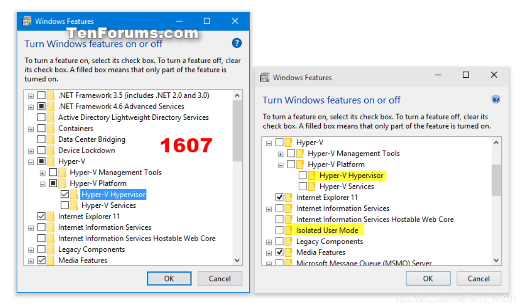Click Cancel in left Windows Features window

point(219,279)
